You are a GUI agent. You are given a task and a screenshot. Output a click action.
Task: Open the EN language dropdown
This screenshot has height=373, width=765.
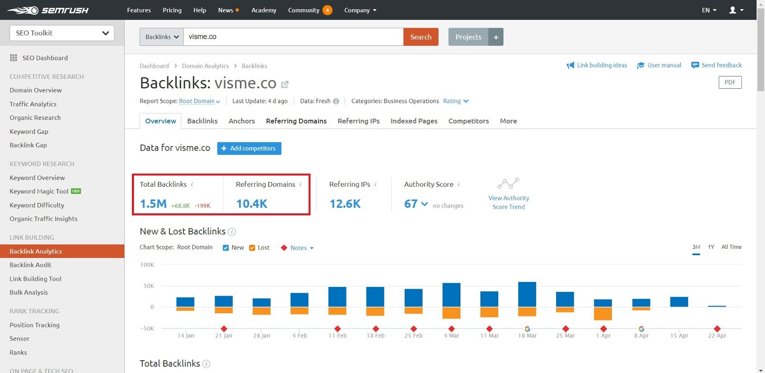point(709,10)
